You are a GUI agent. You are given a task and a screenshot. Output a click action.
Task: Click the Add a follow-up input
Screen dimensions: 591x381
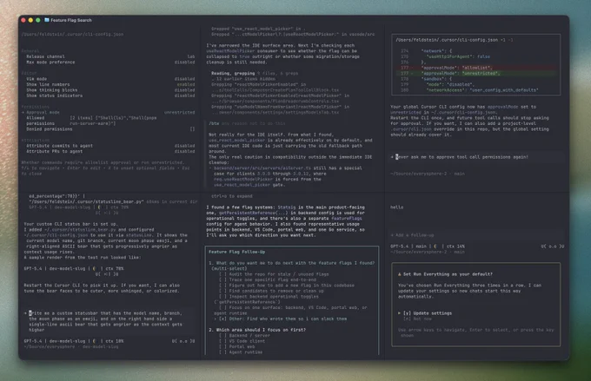476,235
